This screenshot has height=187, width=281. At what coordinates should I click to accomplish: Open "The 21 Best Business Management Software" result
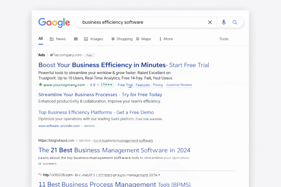tap(114, 150)
